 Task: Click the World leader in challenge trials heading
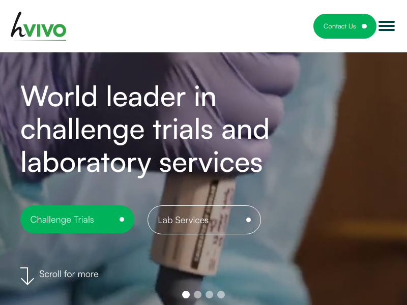144,129
